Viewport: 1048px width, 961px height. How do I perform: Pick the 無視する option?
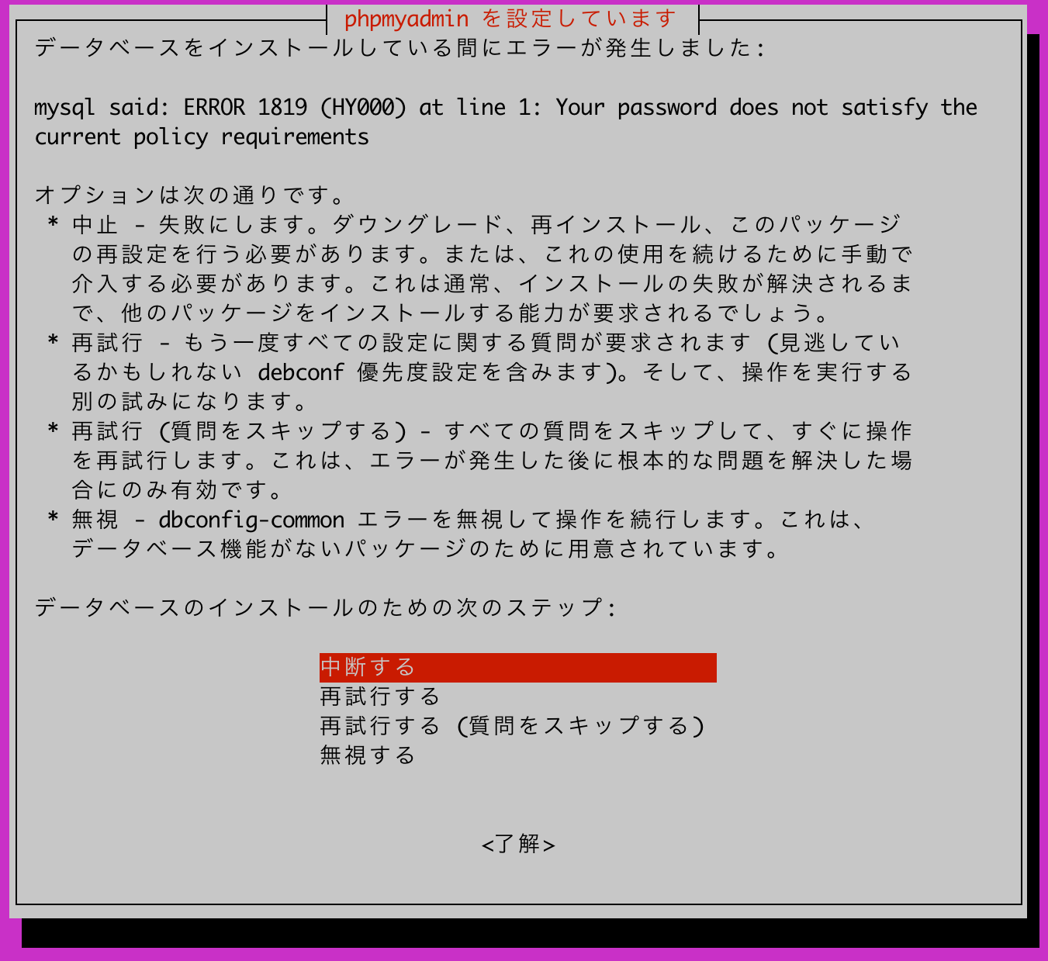click(368, 755)
